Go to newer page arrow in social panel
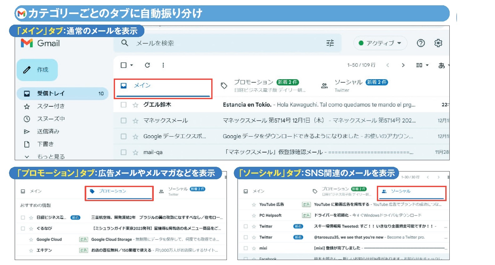Viewport: 495px width, 265px height. coord(428,177)
